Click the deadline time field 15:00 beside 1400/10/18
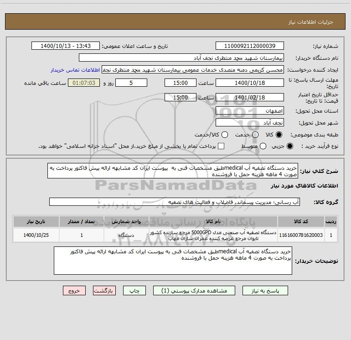This screenshot has width=351, height=340. (181, 83)
